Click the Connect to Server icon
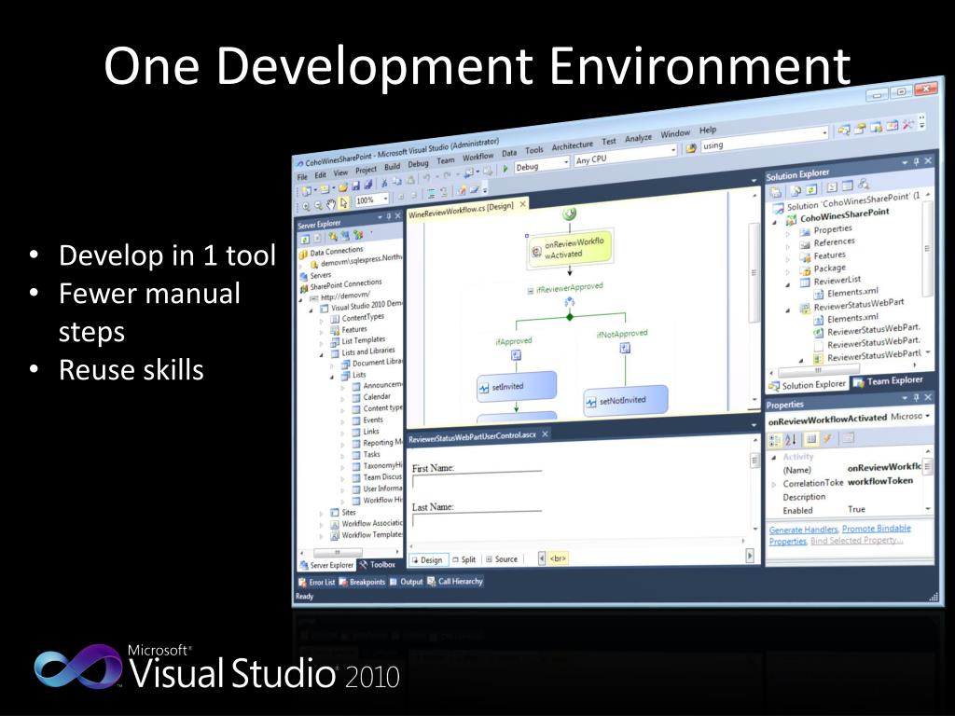 (345, 235)
